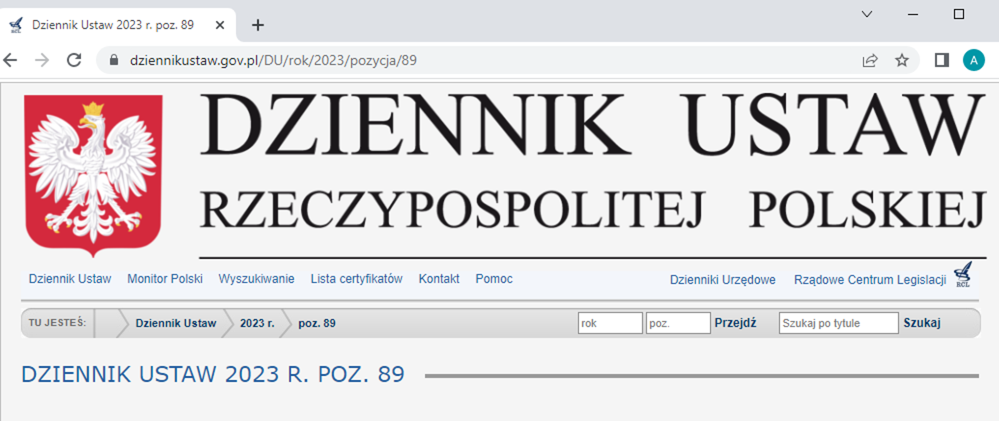999x421 pixels.
Task: Minimize the browser window
Action: pyautogui.click(x=913, y=14)
